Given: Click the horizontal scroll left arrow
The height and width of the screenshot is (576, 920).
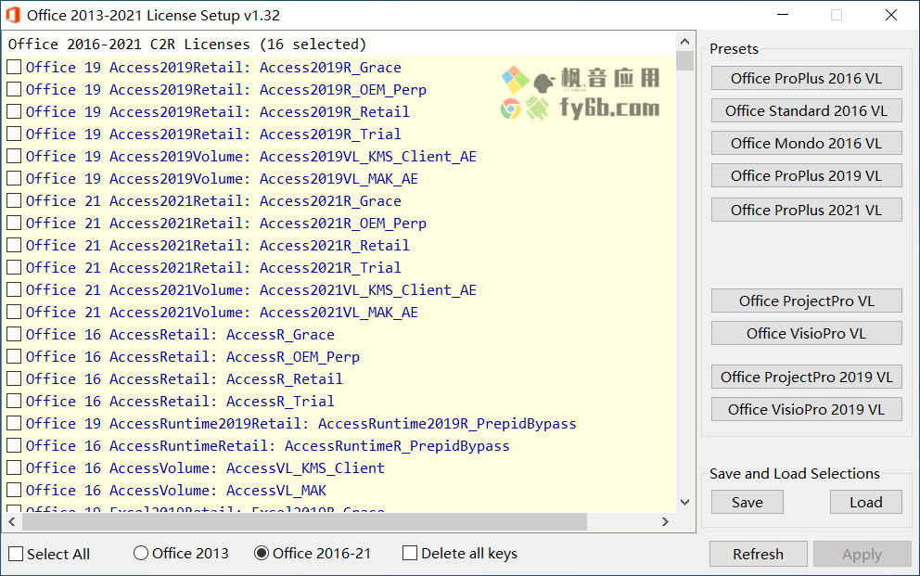Looking at the screenshot, I should (x=12, y=521).
